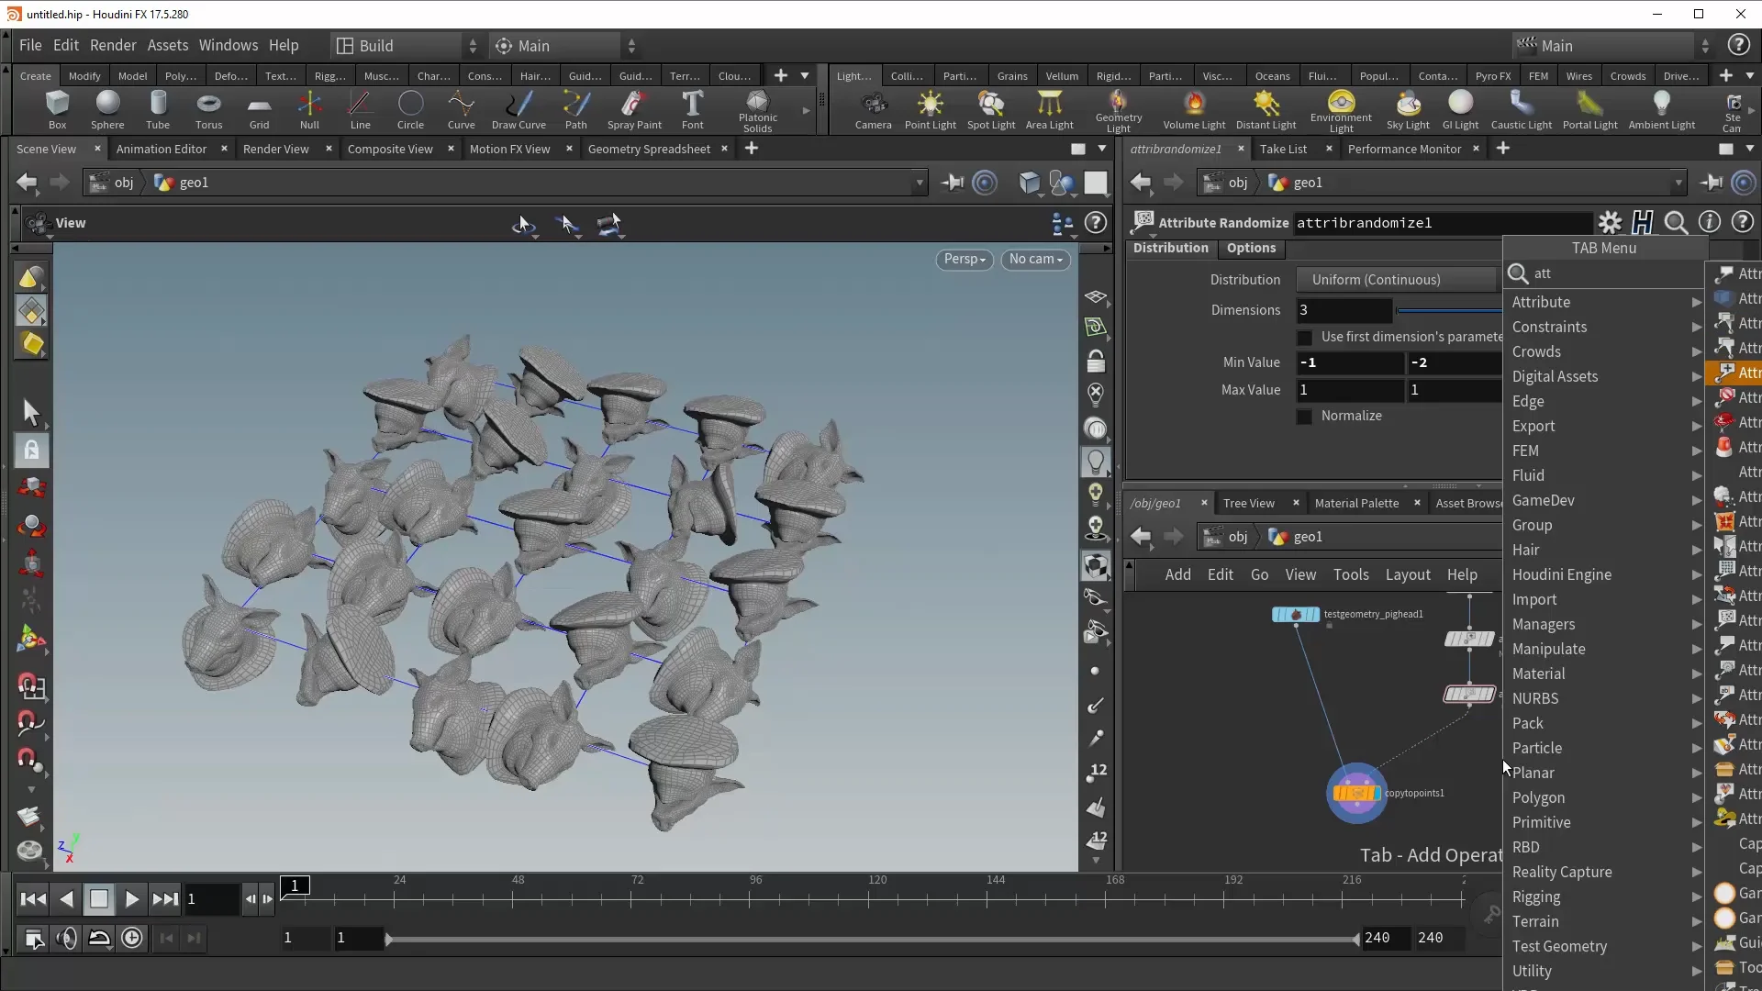Open the parameter gear menu icon

pyautogui.click(x=1610, y=222)
